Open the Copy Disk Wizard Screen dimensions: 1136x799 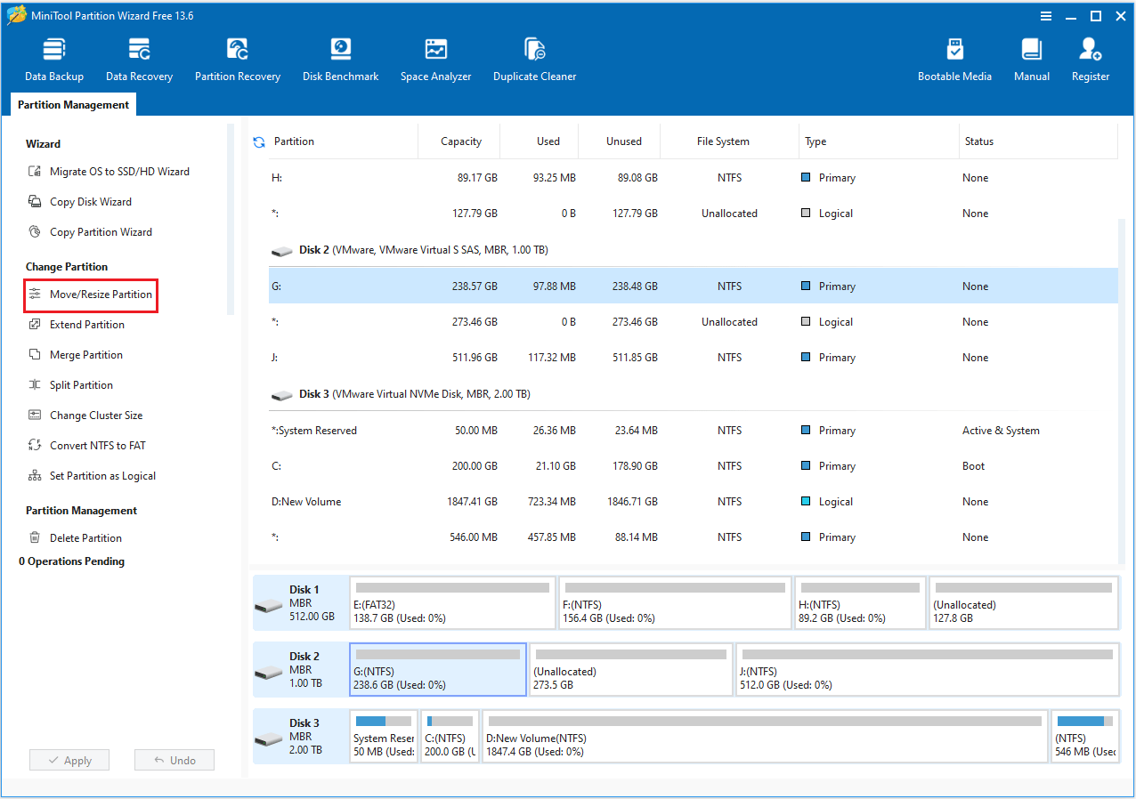(80, 202)
